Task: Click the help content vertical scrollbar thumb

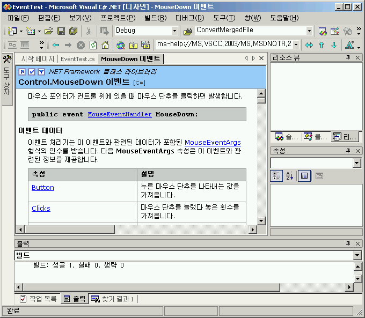Action: 261,100
